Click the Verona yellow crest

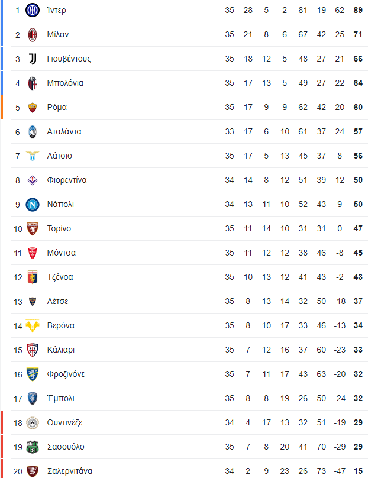tap(33, 325)
